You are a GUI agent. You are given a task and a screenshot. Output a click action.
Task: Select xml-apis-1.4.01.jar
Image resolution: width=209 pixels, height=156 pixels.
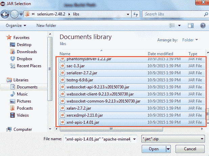[x=132, y=122]
